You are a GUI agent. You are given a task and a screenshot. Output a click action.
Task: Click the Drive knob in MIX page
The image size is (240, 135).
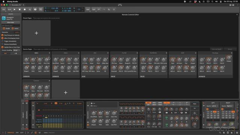[x=98, y=68]
